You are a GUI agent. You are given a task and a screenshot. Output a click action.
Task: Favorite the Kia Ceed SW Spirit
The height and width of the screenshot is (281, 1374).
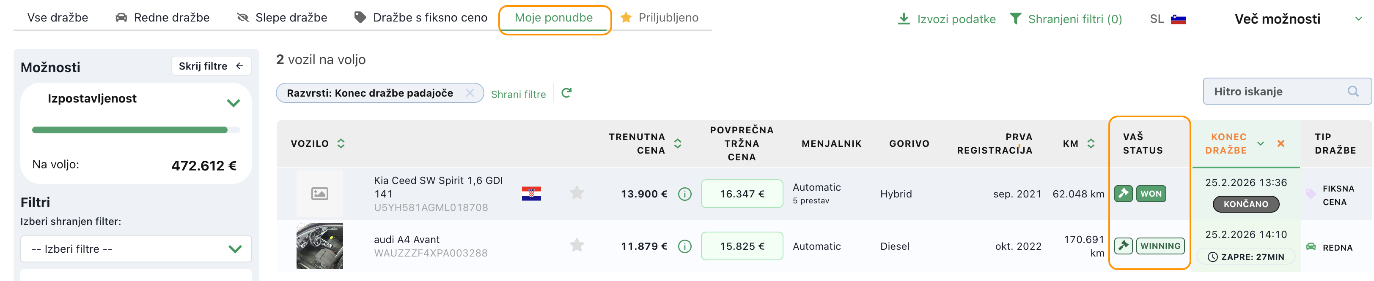(x=577, y=193)
